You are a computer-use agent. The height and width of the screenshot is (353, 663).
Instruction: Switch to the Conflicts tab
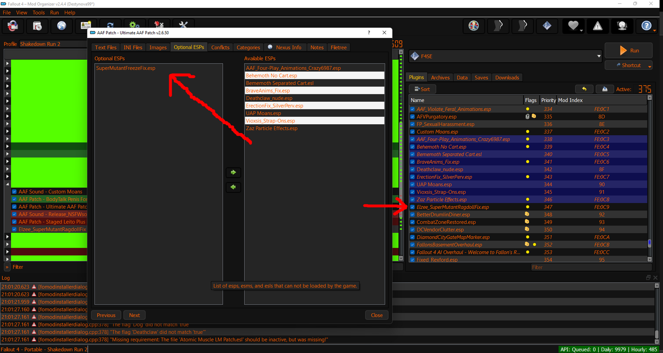coord(220,48)
